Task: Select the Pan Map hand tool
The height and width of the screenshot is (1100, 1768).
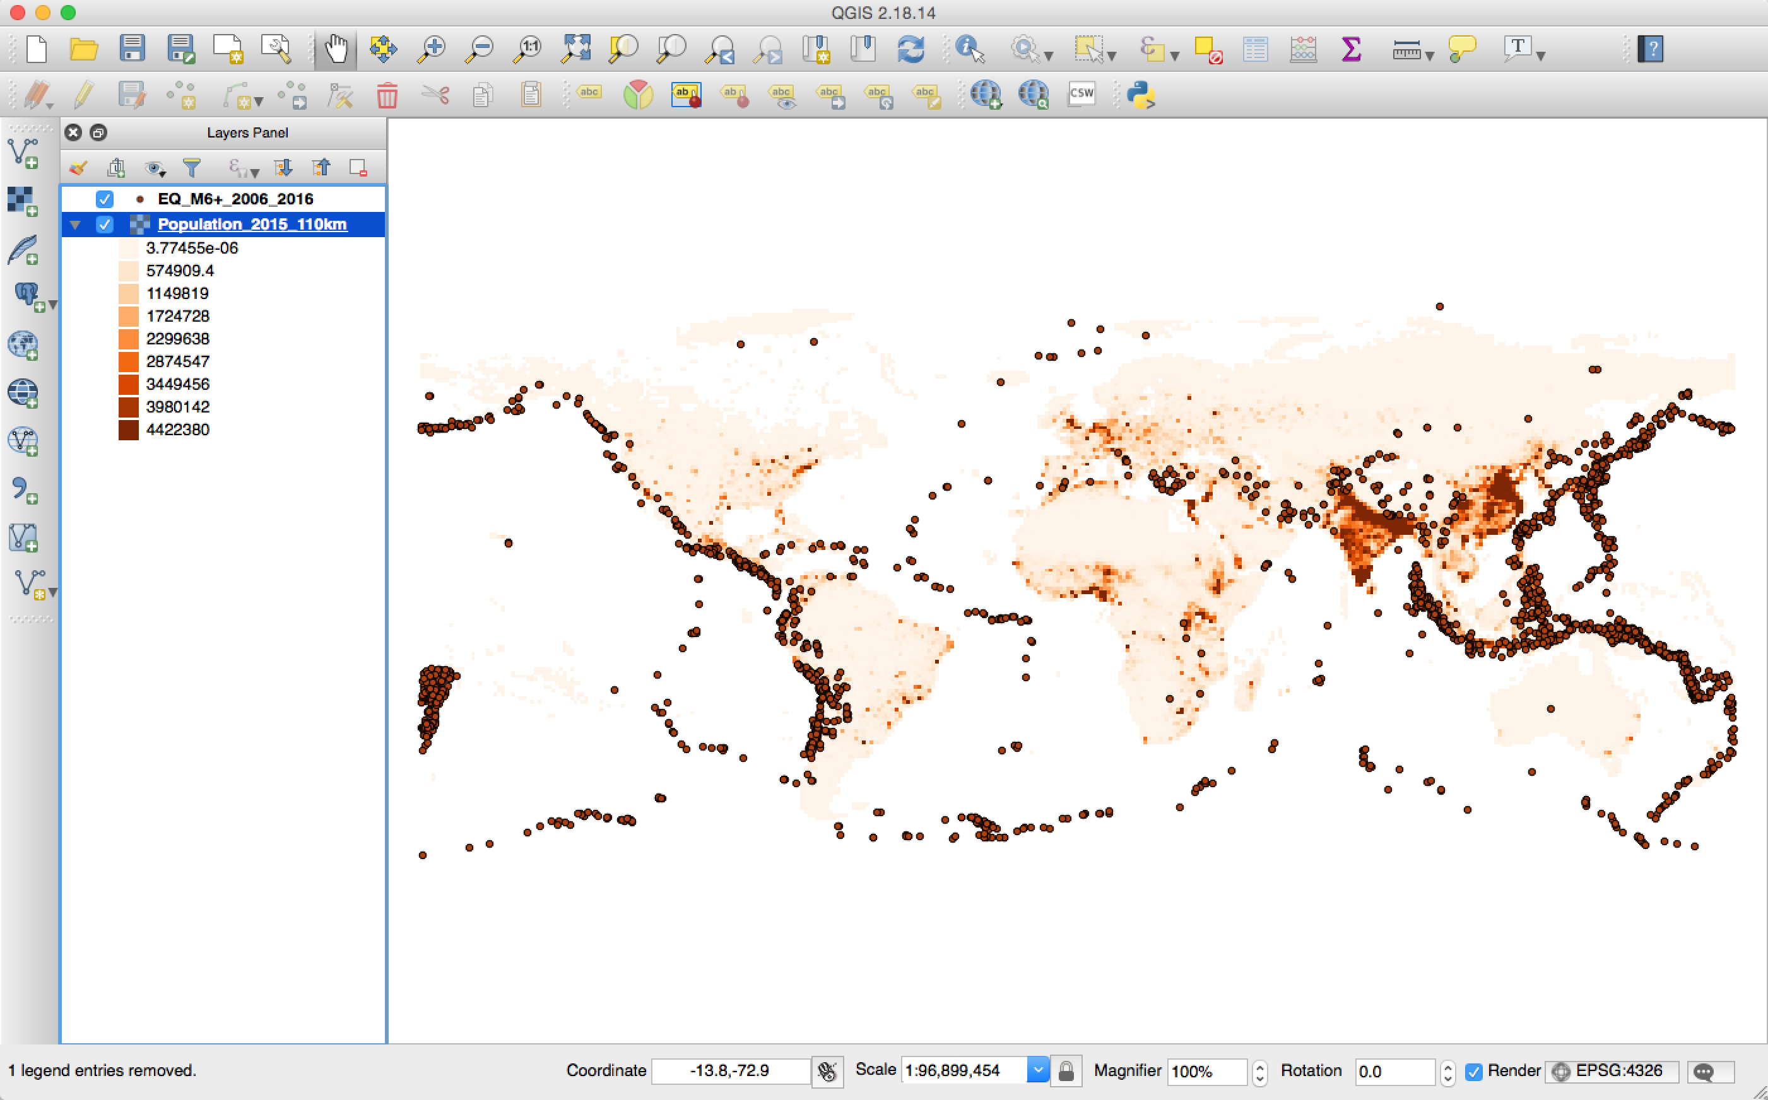Action: [x=336, y=49]
